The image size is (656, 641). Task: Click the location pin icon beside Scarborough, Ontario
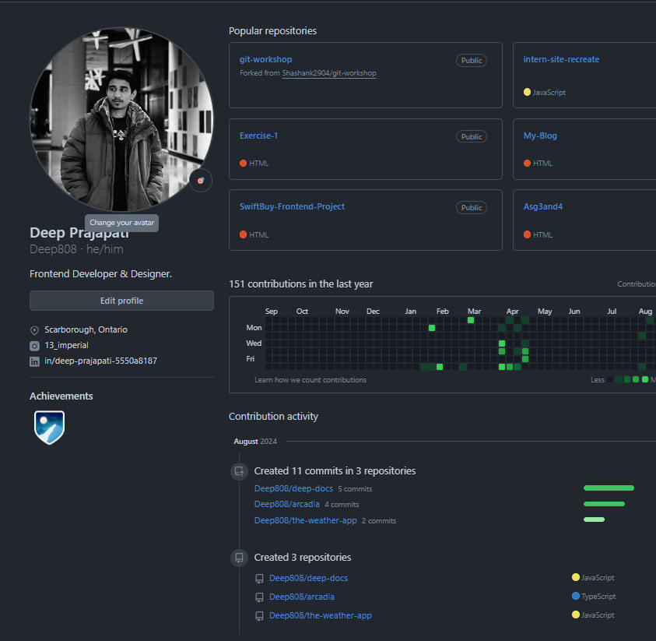(x=34, y=330)
